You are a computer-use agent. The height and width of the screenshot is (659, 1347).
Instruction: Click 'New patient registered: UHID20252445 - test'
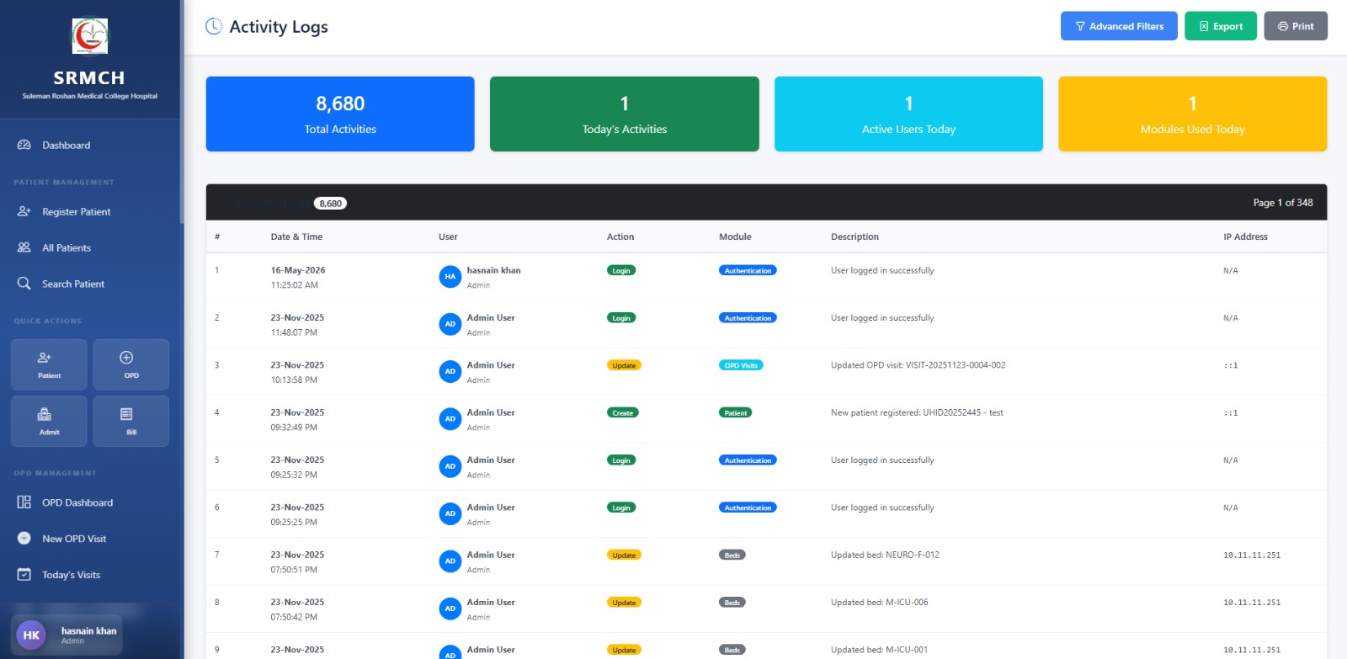pos(917,412)
